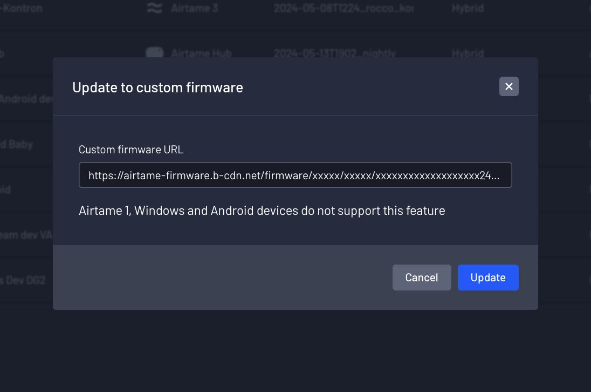Image resolution: width=591 pixels, height=392 pixels.
Task: Select the 'Baby' device row
Action: tap(17, 144)
